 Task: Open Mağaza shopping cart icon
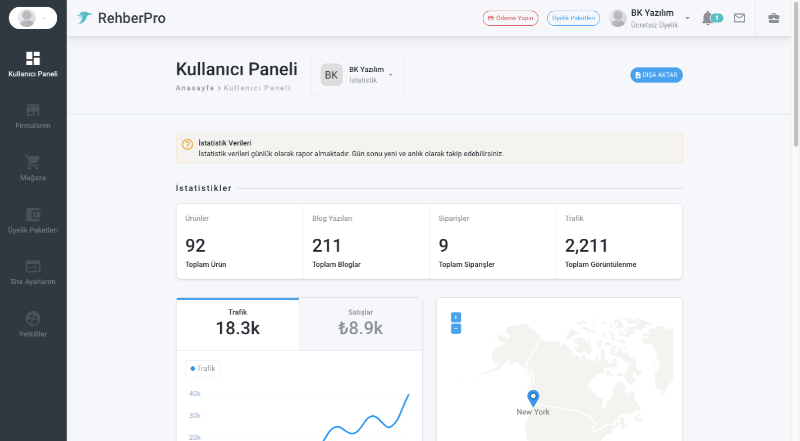33,162
